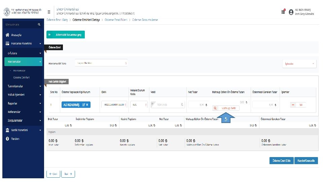Click the ministry logo in top left
The height and width of the screenshot is (182, 323).
[7, 12]
